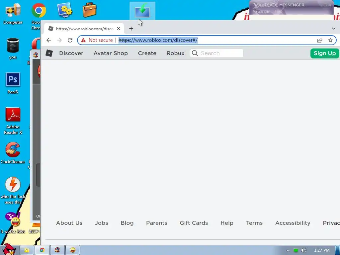Screen dimensions: 340x255
Task: Click the Adobe Reader X desktop icon
Action: coord(13,121)
